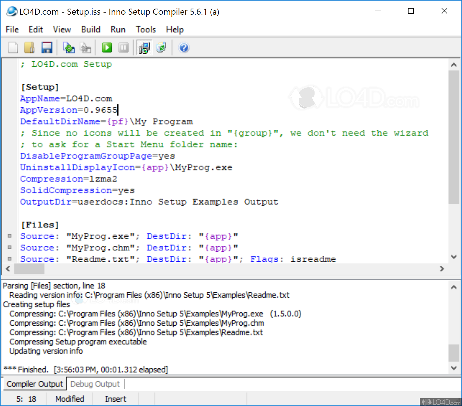This screenshot has height=406, width=462.
Task: Save the script with floppy icon
Action: coord(47,48)
